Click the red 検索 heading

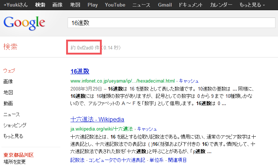point(10,47)
